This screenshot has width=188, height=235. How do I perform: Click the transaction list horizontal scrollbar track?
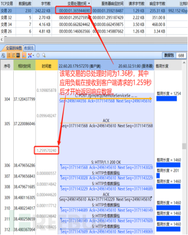(x=96, y=39)
